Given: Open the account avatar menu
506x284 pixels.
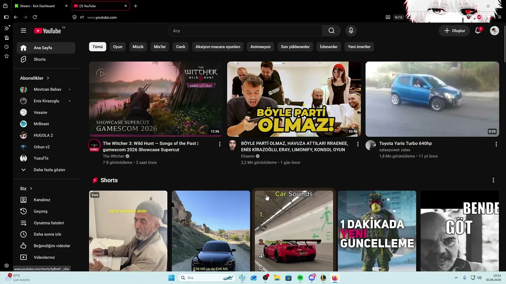Looking at the screenshot, I should pyautogui.click(x=495, y=31).
